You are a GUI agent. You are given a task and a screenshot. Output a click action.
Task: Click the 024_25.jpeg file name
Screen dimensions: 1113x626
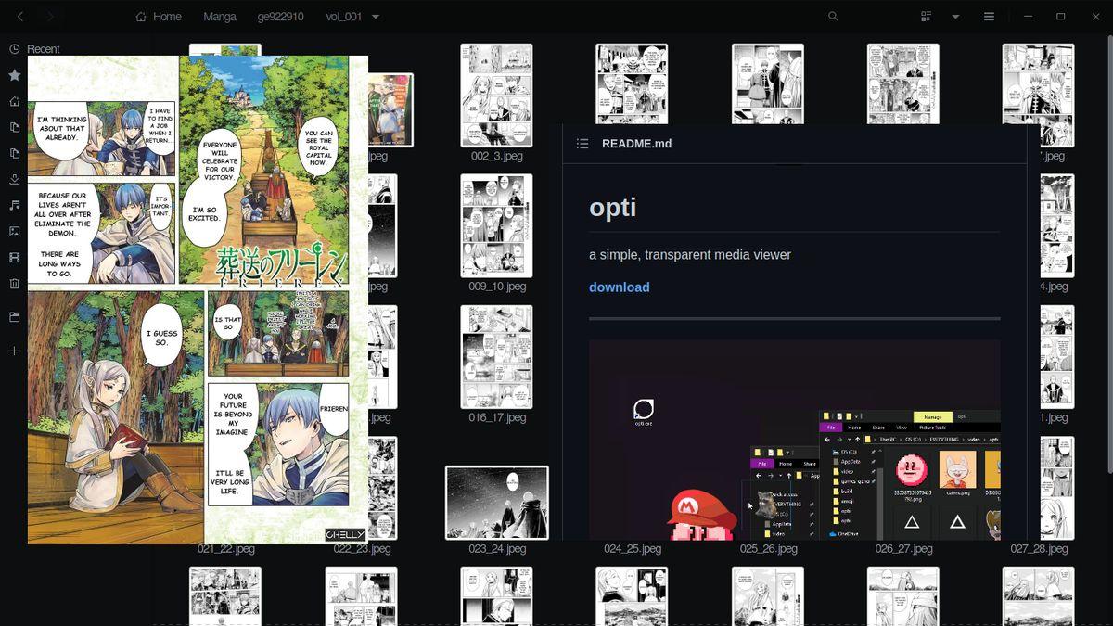point(633,549)
